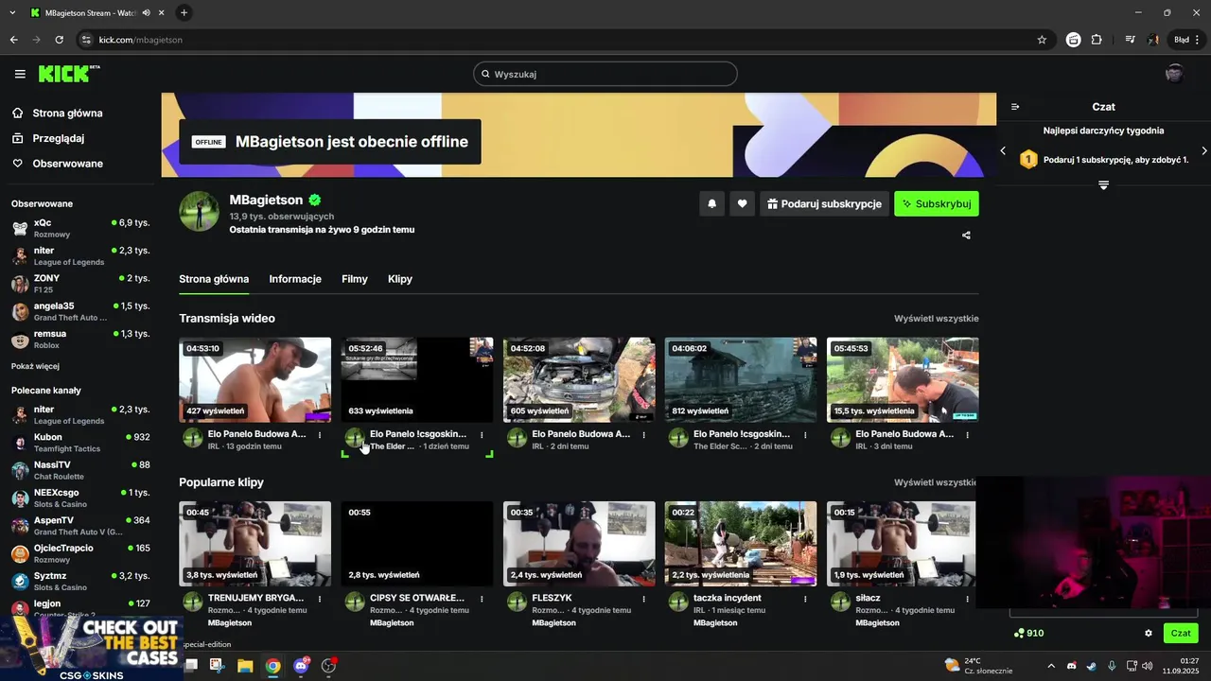Open the notification bell for MBagietson

[x=712, y=203]
